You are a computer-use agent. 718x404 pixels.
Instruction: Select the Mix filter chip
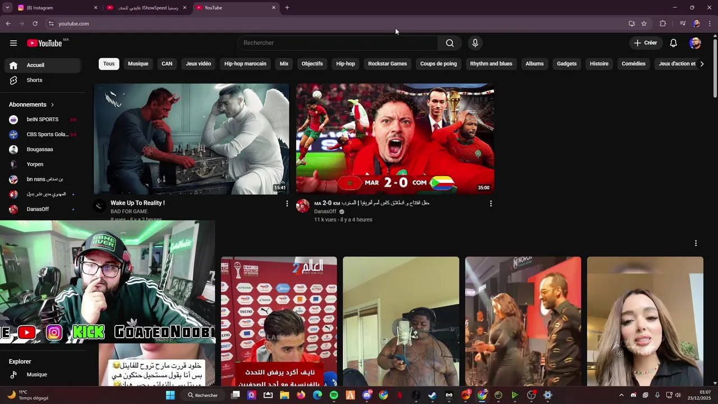point(284,64)
